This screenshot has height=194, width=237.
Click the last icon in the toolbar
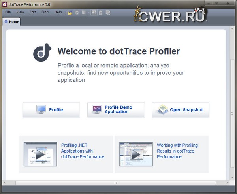(108, 13)
